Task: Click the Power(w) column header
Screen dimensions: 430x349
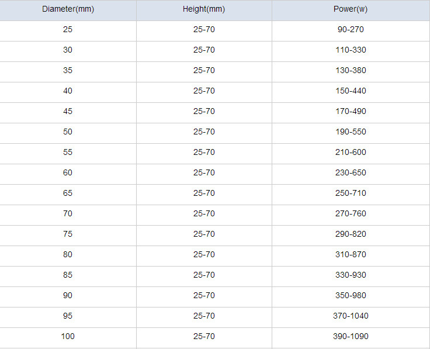Action: [351, 9]
